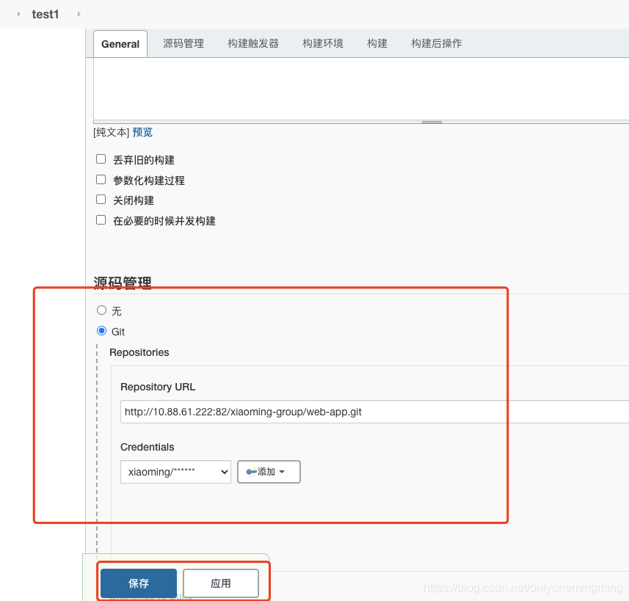629x601 pixels.
Task: Switch to the 构建环境 tab
Action: pos(323,43)
